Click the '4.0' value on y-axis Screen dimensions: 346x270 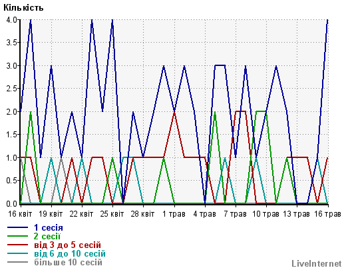[x=11, y=20]
